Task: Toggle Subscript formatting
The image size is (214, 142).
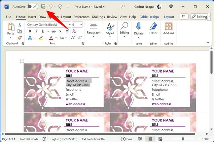Action: [61, 31]
